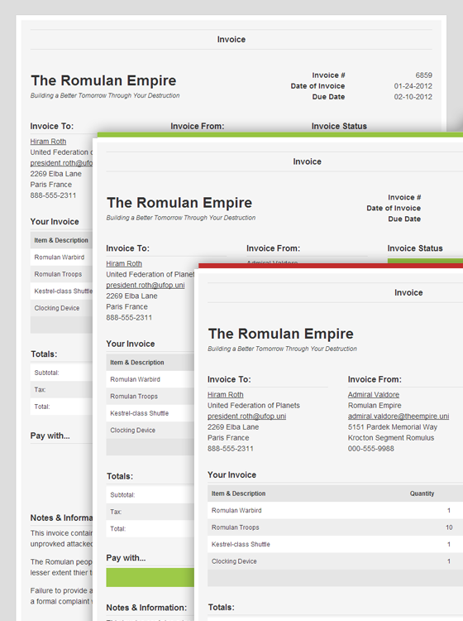Click 'Invoice' title atop back invoice
The image size is (463, 621).
click(x=231, y=40)
